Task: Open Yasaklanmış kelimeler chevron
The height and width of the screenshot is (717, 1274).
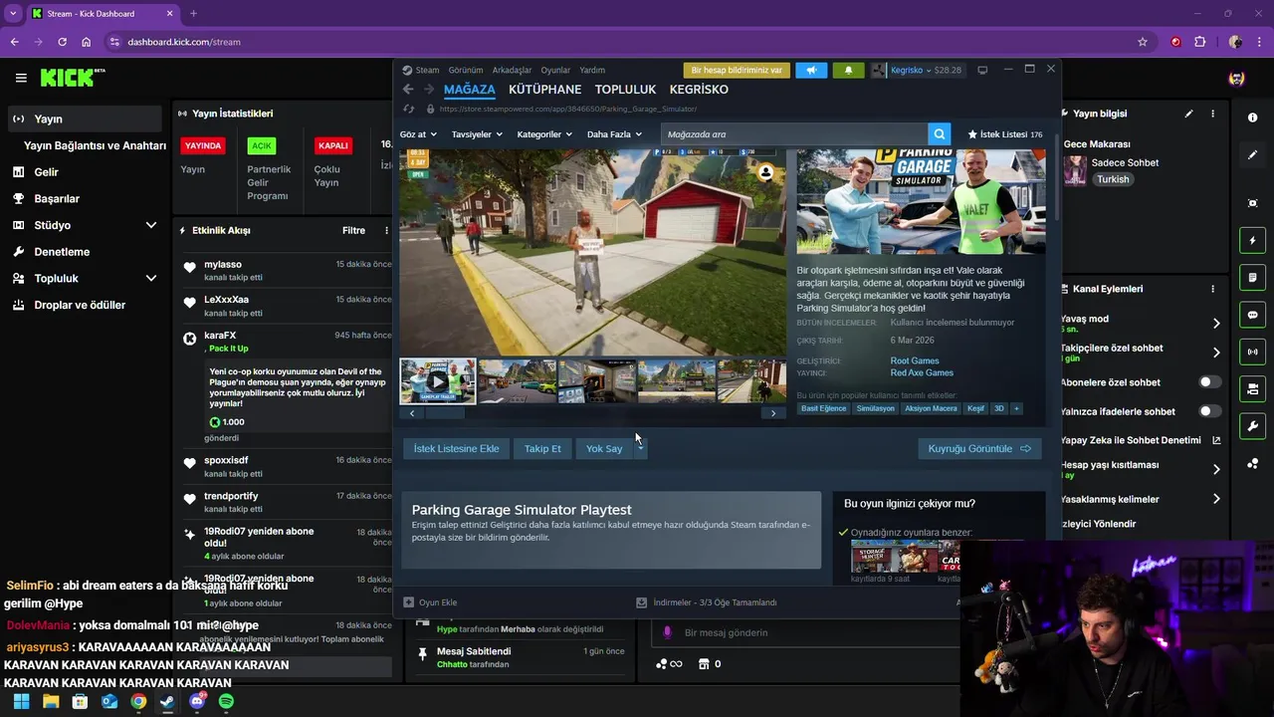Action: click(x=1216, y=499)
